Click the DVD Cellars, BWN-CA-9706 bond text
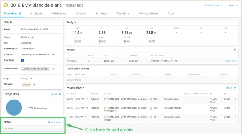Viewport: 242px width, 134px height. (35, 29)
